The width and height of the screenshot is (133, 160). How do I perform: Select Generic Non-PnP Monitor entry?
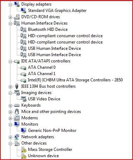tap(52, 131)
